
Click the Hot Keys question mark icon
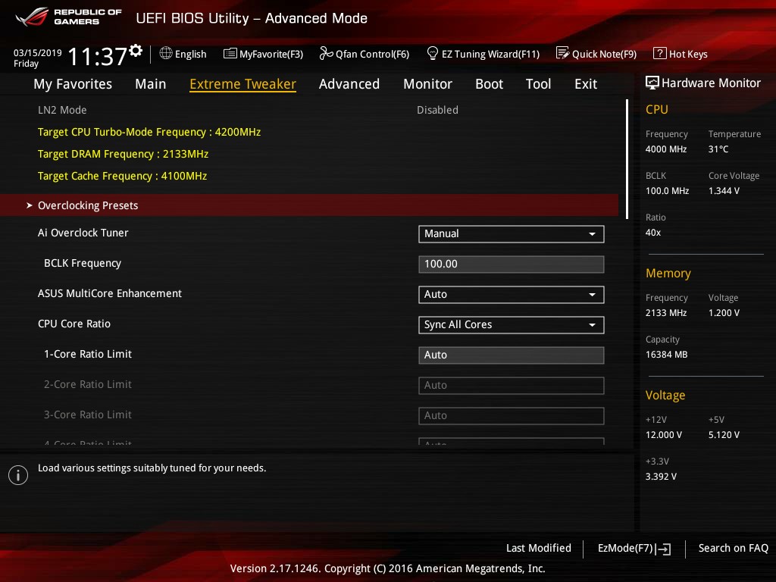pyautogui.click(x=659, y=53)
